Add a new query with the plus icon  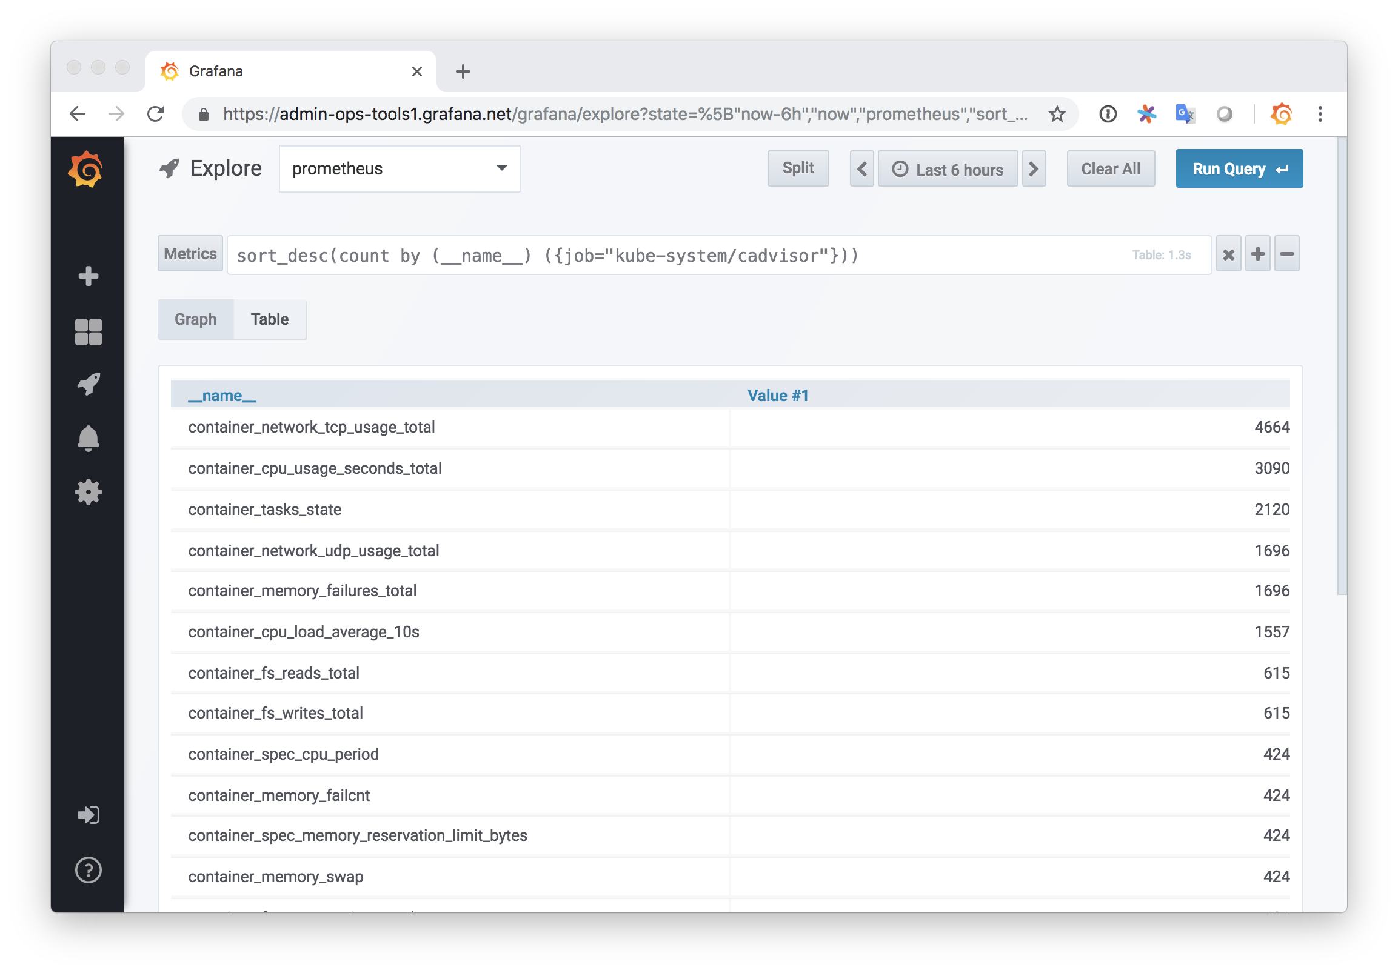click(x=1257, y=254)
